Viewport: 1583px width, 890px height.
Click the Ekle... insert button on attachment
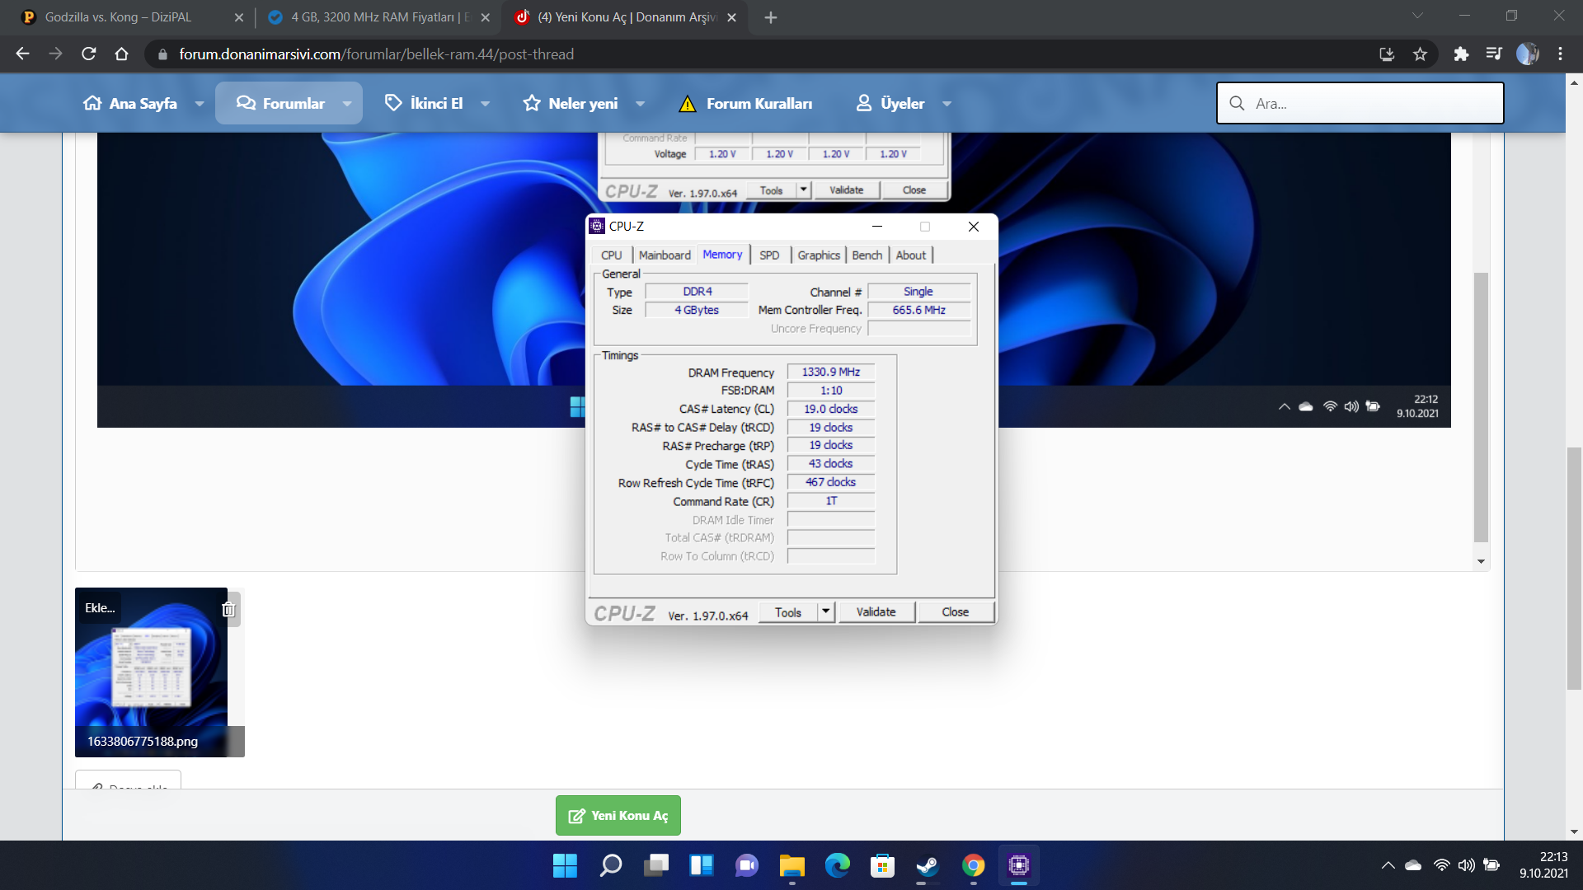pos(99,608)
